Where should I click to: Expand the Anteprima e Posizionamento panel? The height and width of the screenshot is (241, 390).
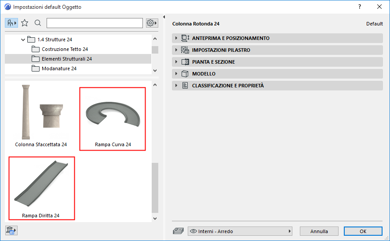point(177,38)
